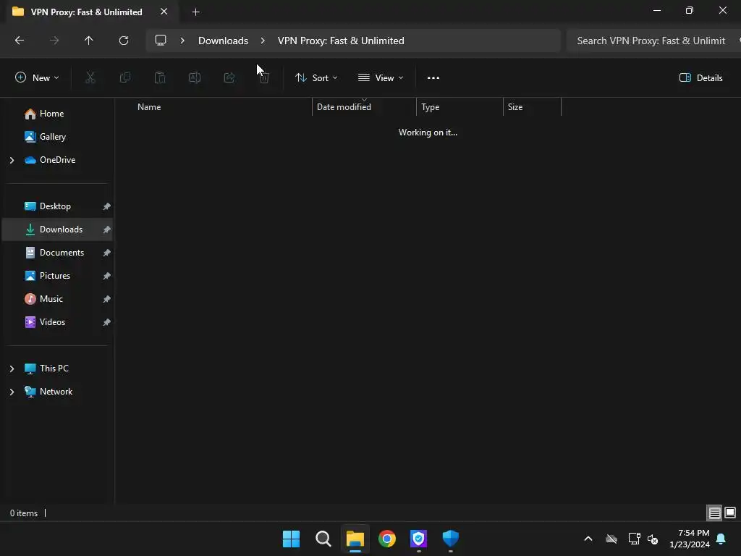Open the View layout dropdown
Image resolution: width=741 pixels, height=556 pixels.
click(381, 78)
